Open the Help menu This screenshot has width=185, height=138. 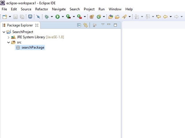click(129, 9)
